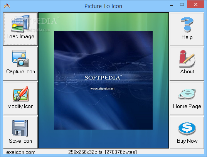Select the Modify Icon paintbrush picture
The image size is (207, 157).
point(20,94)
